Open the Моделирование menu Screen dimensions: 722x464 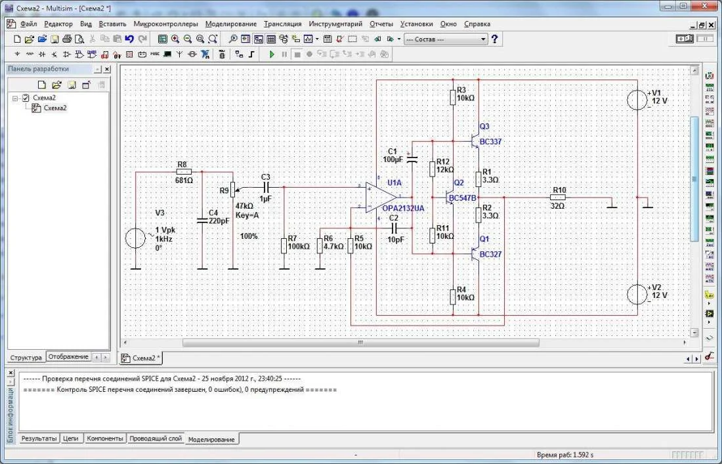click(x=230, y=24)
